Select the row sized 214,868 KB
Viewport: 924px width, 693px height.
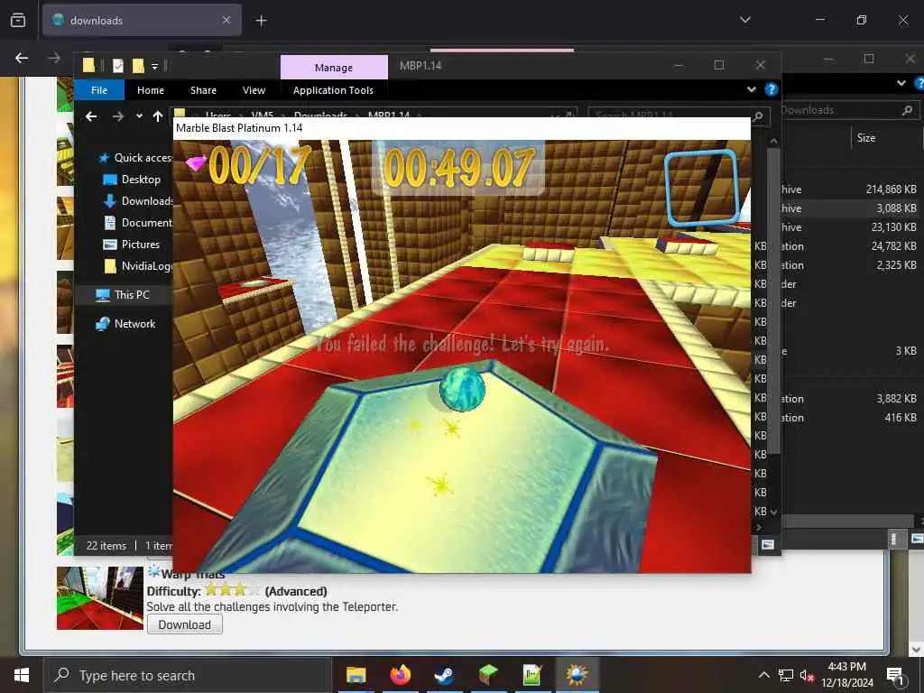[x=848, y=189]
